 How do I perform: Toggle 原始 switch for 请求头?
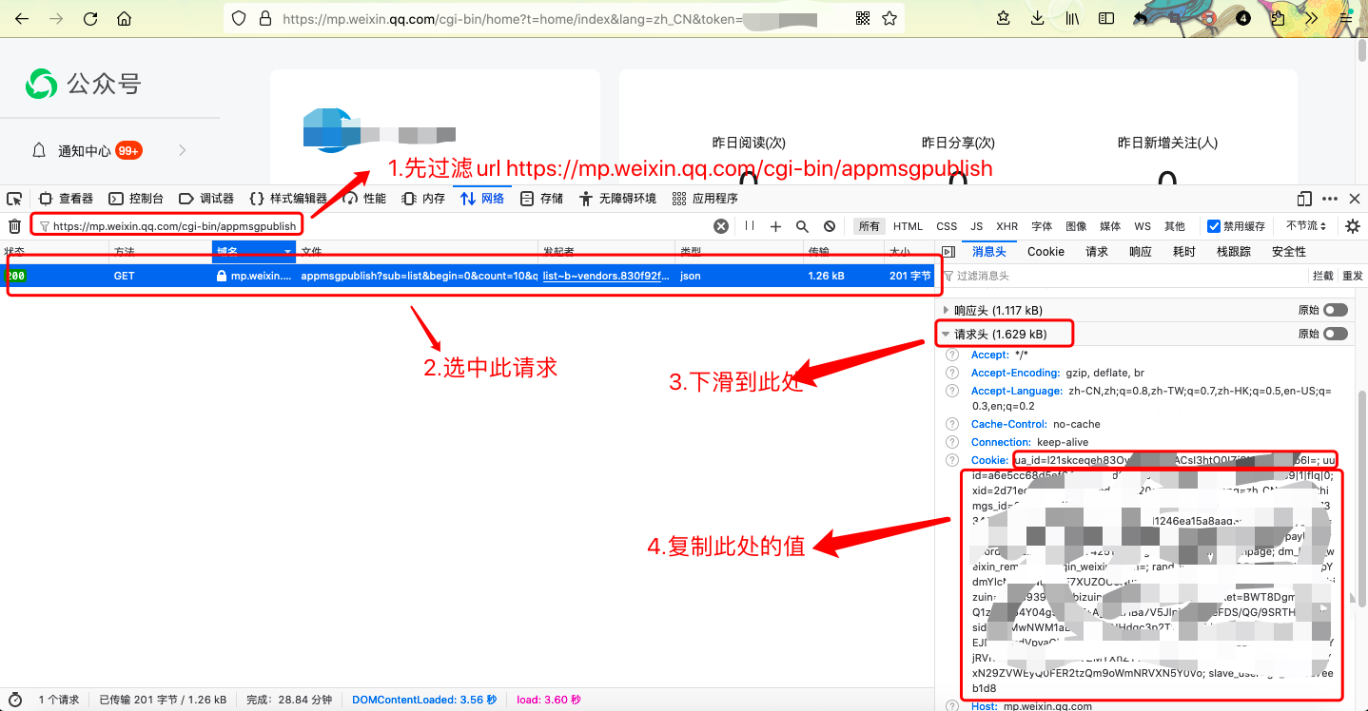(x=1335, y=334)
